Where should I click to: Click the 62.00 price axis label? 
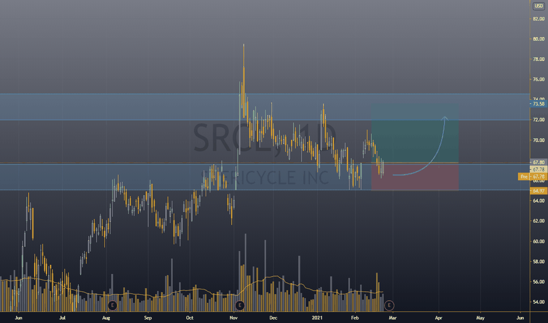point(539,221)
